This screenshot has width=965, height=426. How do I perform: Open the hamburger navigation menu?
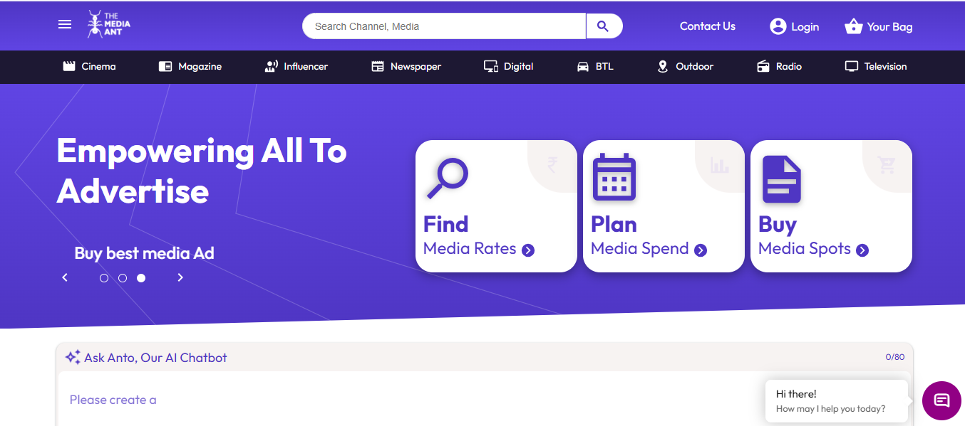click(x=65, y=24)
